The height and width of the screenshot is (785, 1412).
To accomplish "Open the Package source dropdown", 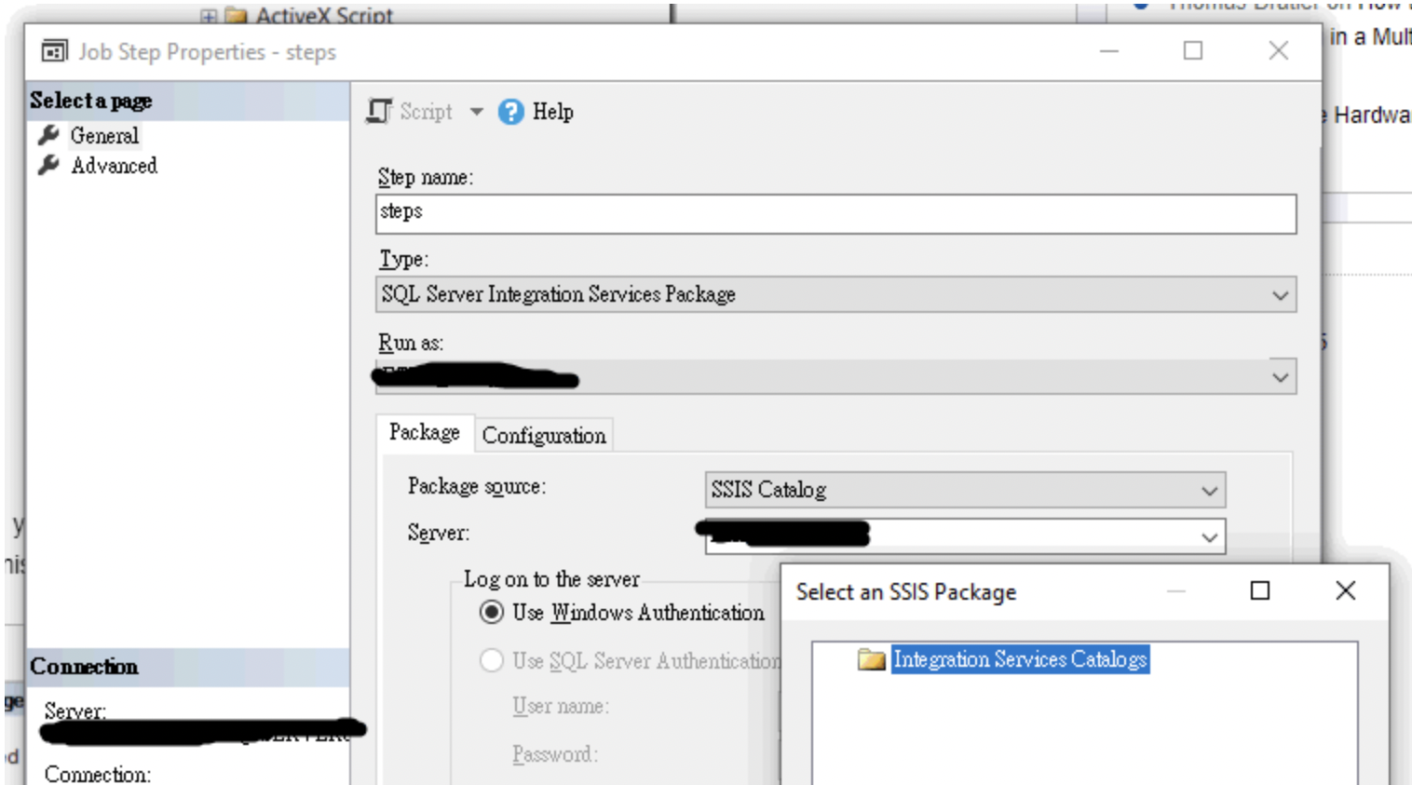I will click(x=965, y=490).
